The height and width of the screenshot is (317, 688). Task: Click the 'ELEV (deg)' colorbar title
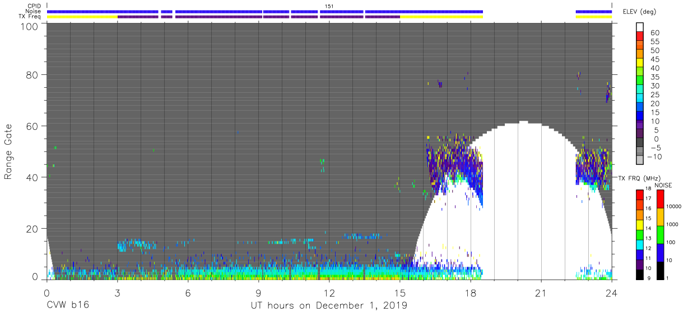[639, 12]
